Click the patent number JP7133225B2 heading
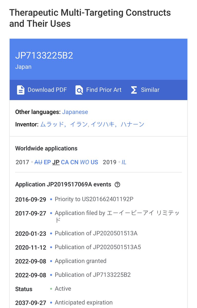 [x=44, y=55]
